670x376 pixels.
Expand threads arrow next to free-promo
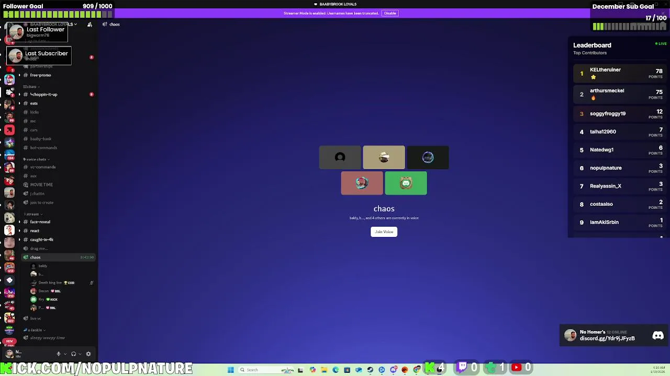point(19,75)
